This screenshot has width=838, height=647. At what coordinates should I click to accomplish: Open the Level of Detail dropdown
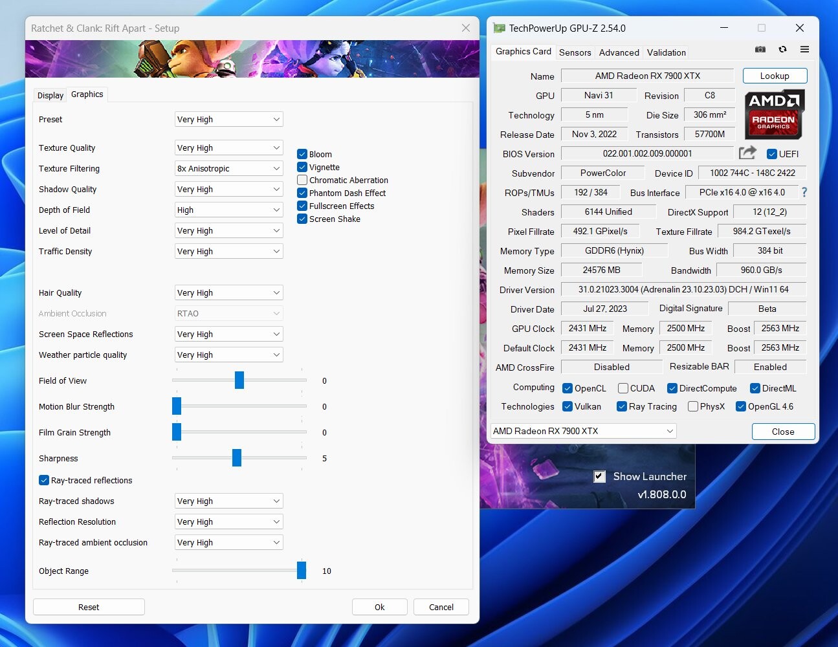point(229,230)
